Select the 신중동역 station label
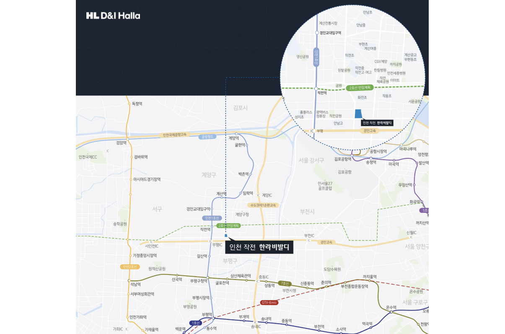The image size is (505, 334). point(307,284)
